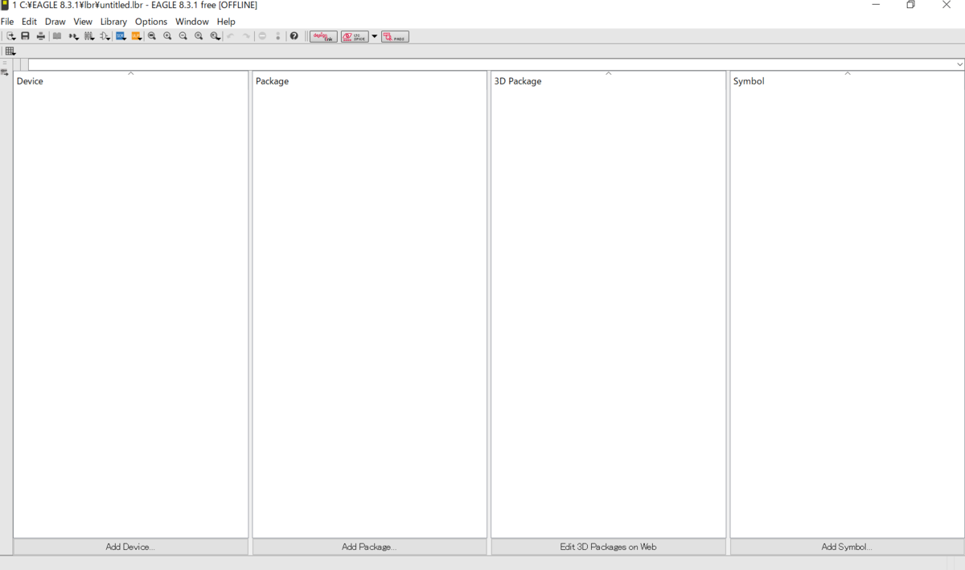This screenshot has width=965, height=570.
Task: Open the Help menu
Action: click(226, 22)
